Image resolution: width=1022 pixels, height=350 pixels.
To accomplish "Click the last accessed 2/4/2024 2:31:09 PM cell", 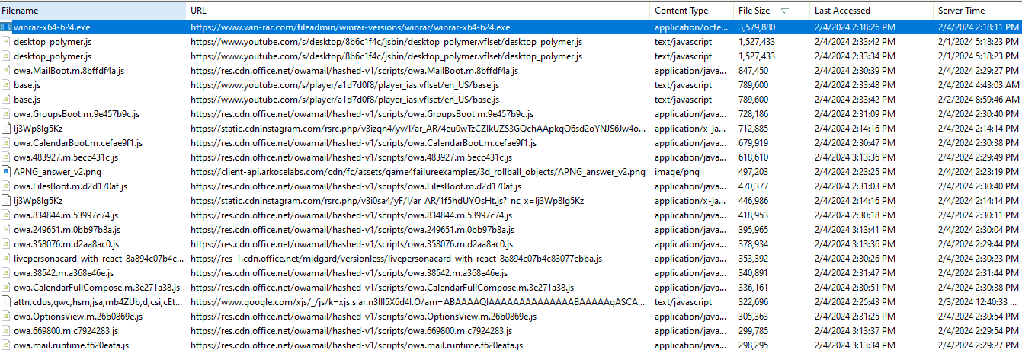I will pos(855,113).
